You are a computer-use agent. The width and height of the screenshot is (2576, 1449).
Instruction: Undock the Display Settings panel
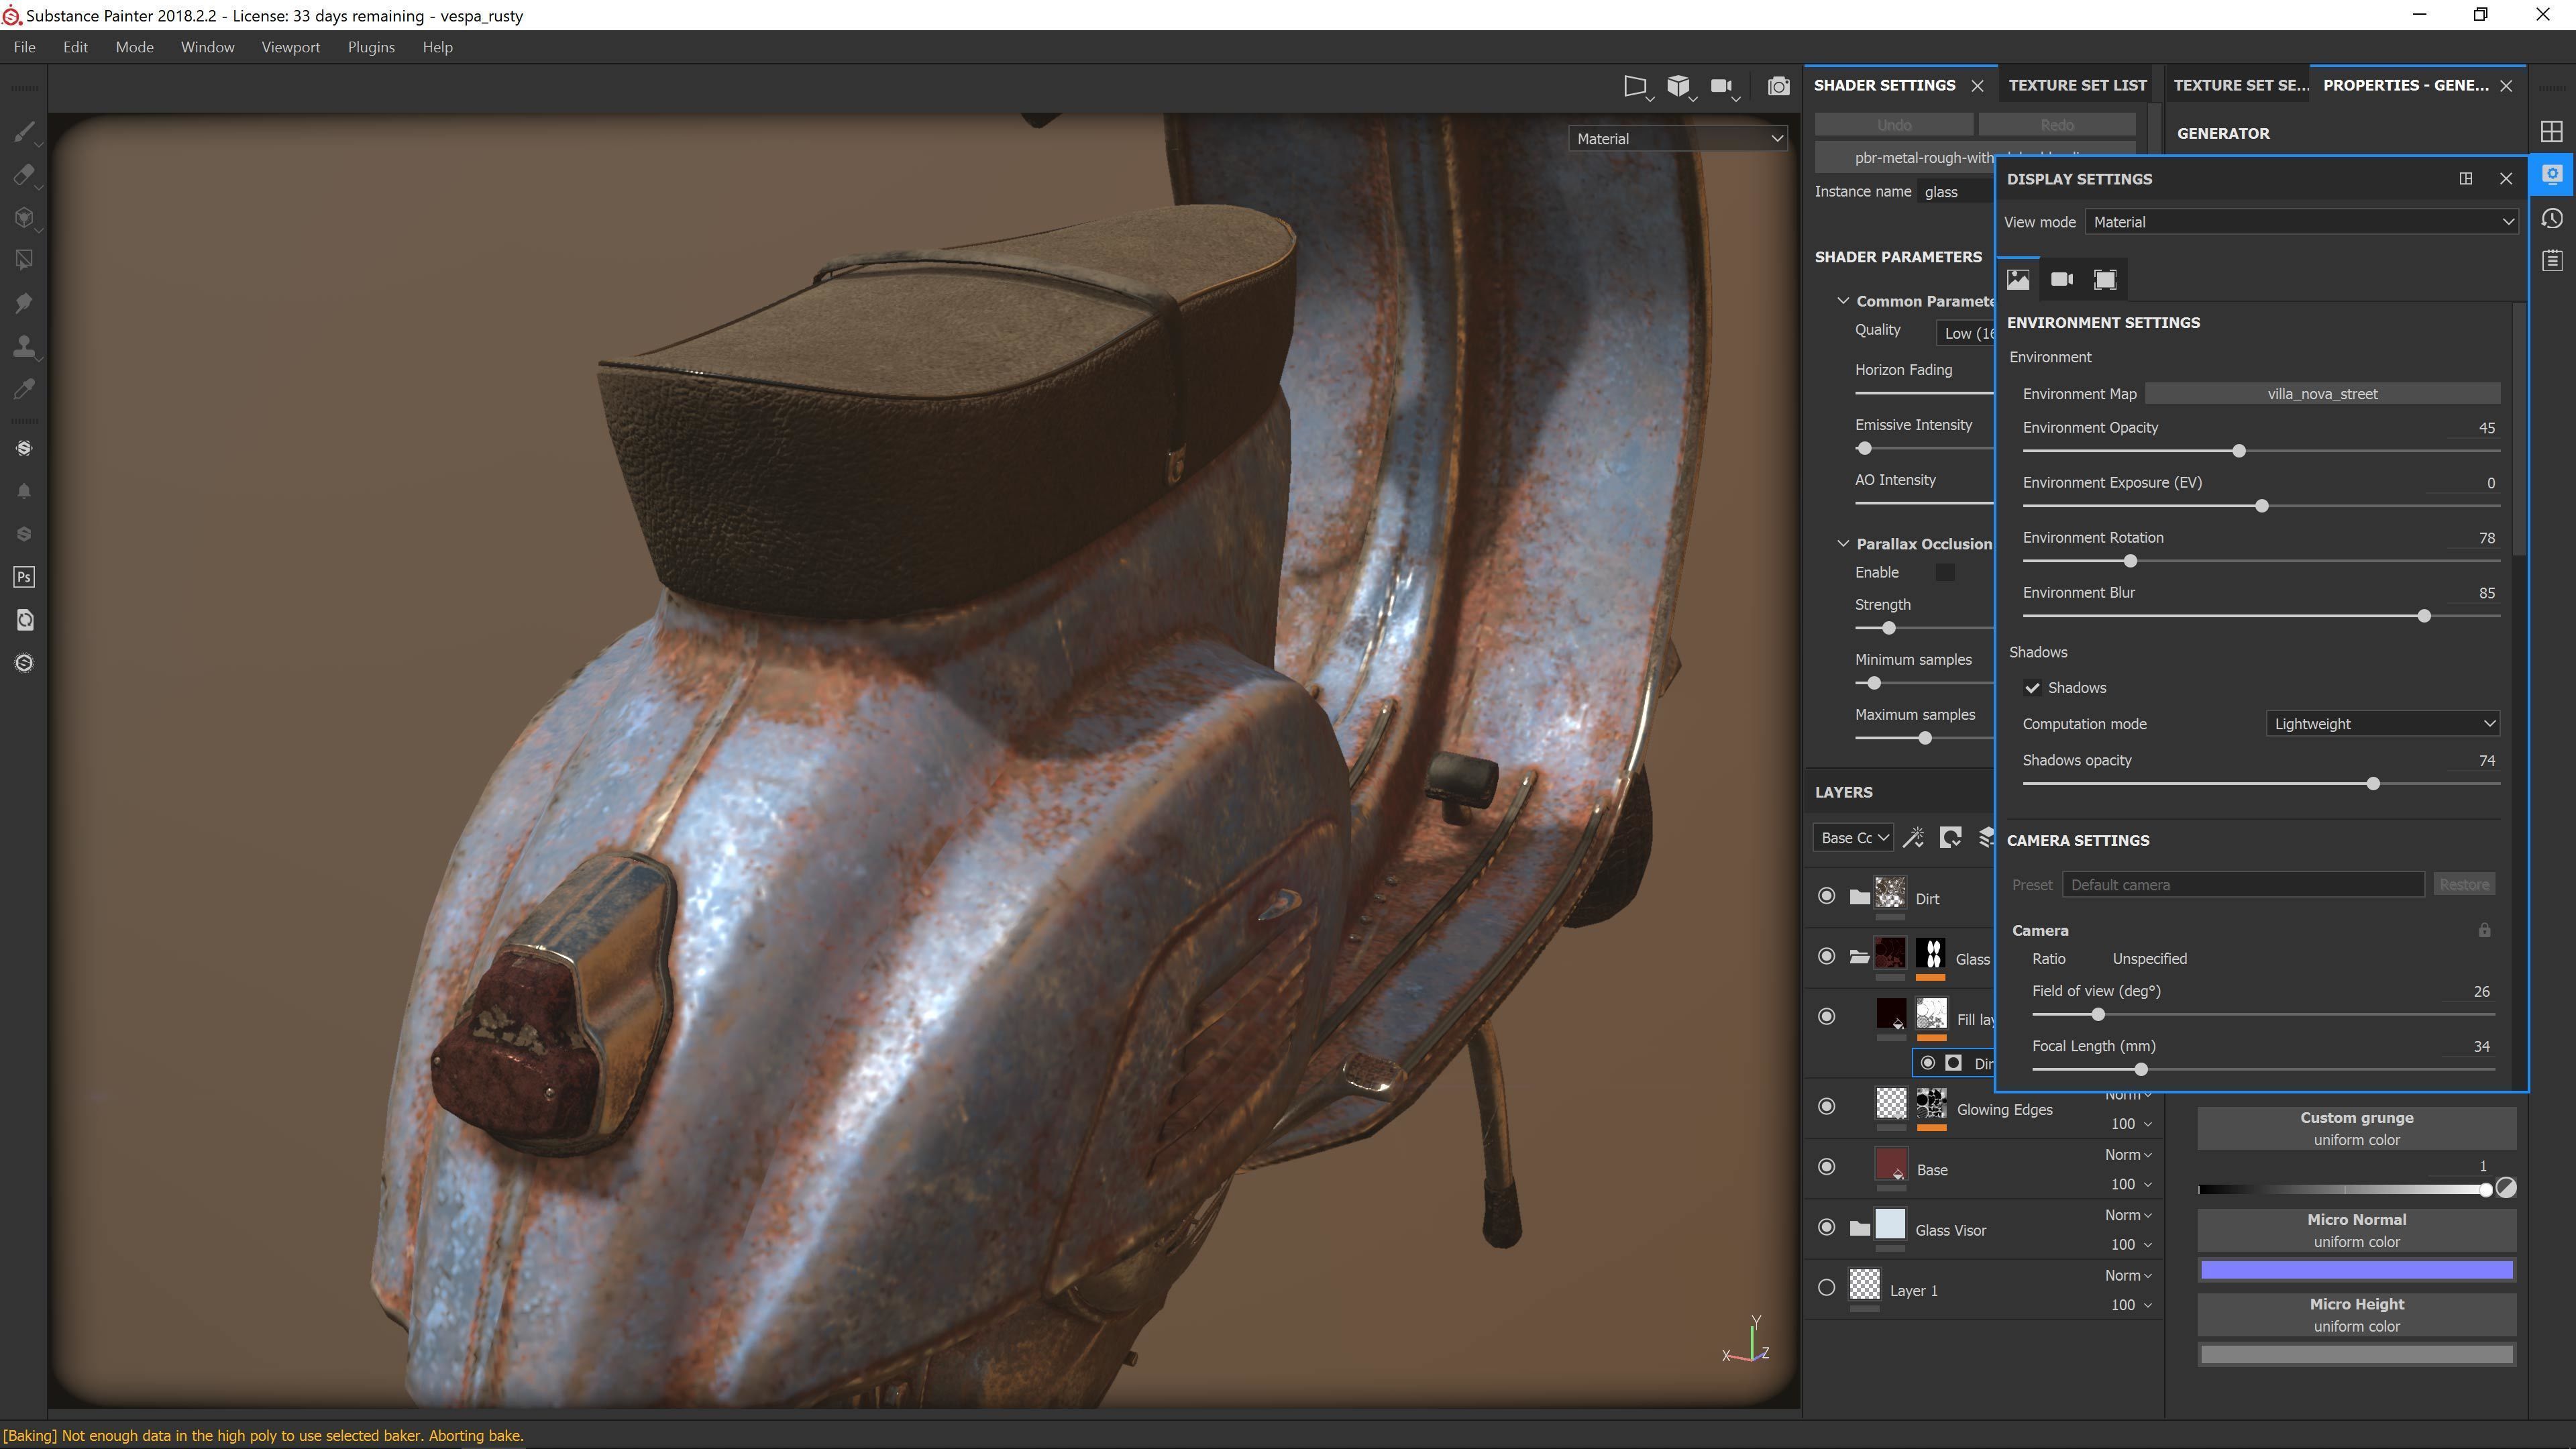click(2466, 179)
